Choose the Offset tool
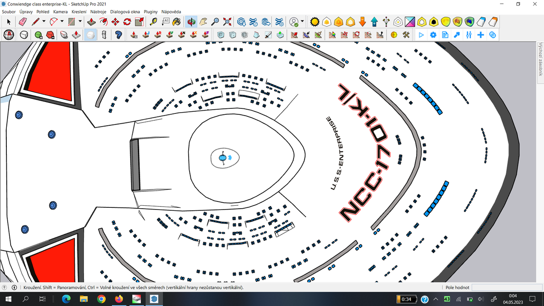 (x=103, y=22)
